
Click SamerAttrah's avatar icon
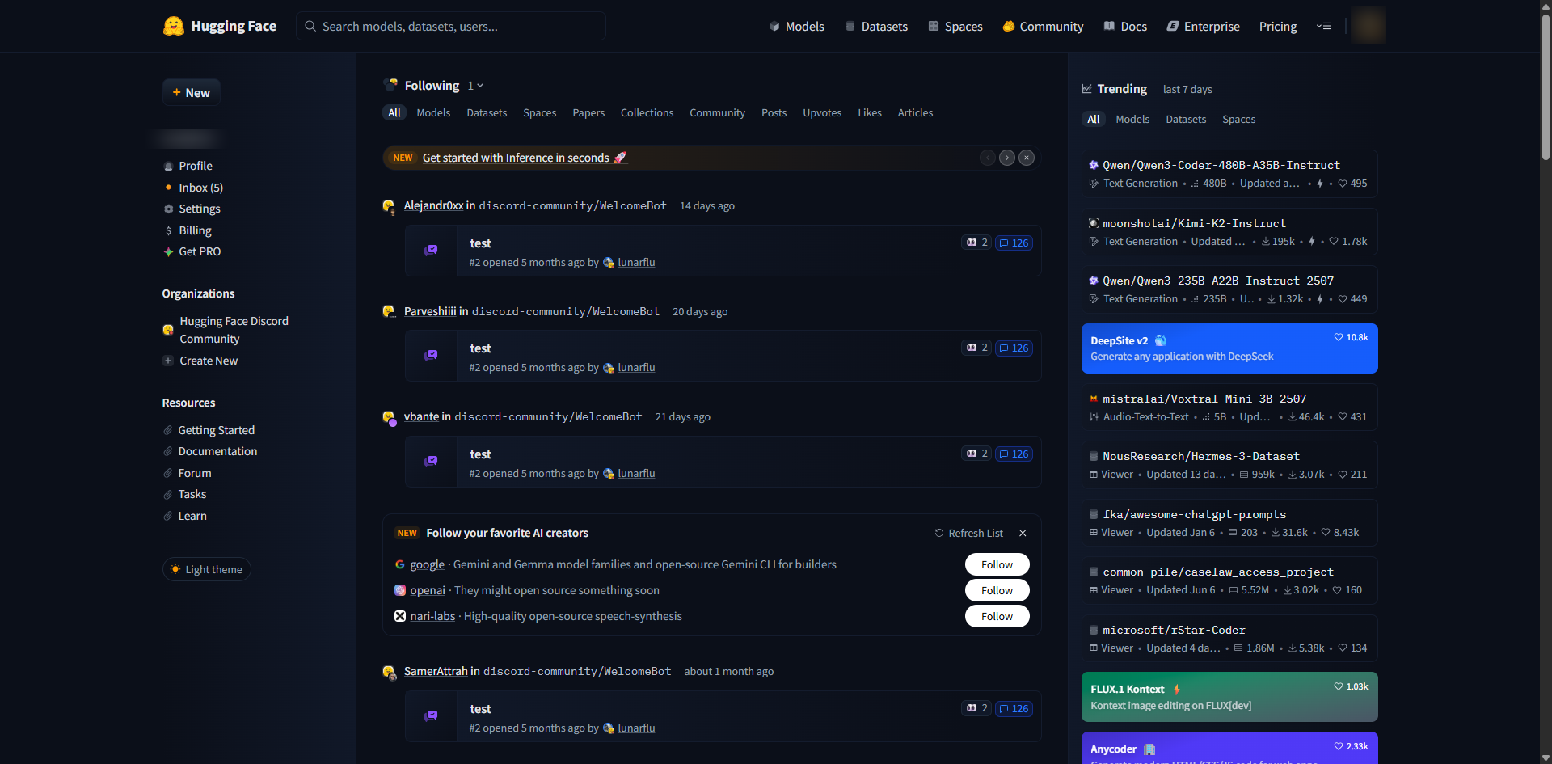(x=389, y=672)
